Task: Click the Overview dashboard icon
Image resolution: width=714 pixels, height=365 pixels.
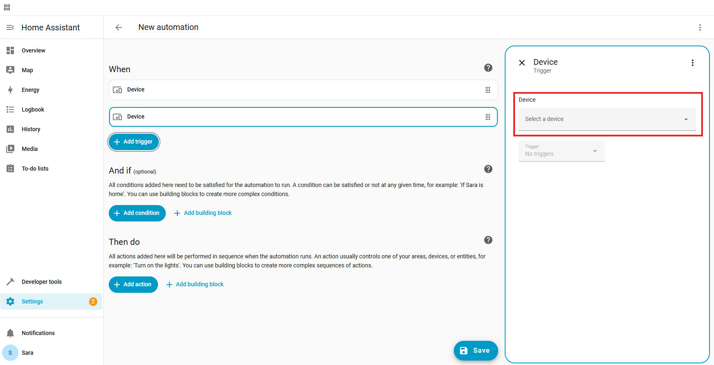Action: pyautogui.click(x=10, y=50)
